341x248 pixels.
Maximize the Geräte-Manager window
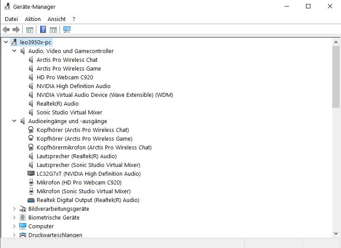tap(308, 6)
